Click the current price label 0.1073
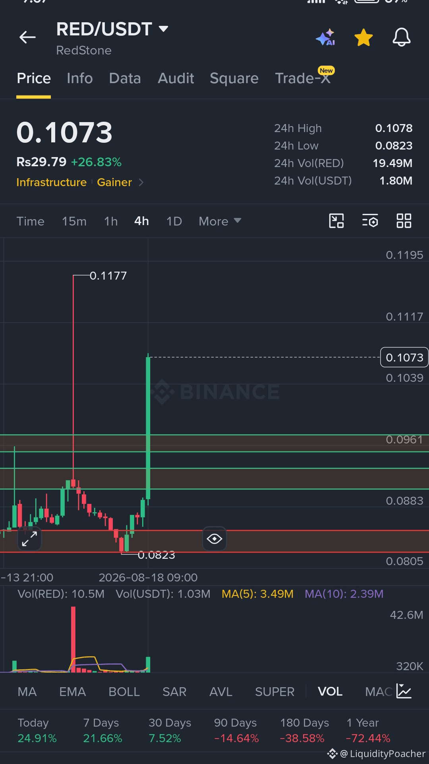The height and width of the screenshot is (764, 429). [x=404, y=357]
